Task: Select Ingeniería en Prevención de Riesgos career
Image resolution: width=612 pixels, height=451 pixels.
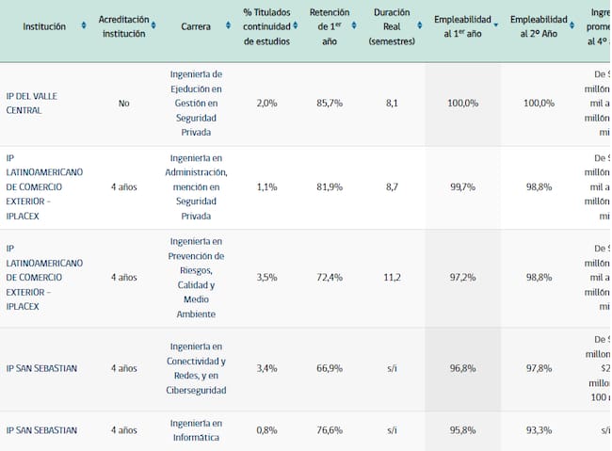Action: coord(196,277)
